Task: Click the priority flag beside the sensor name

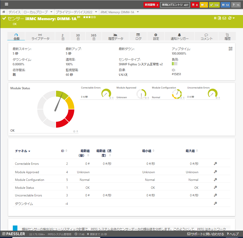Action: (79, 17)
